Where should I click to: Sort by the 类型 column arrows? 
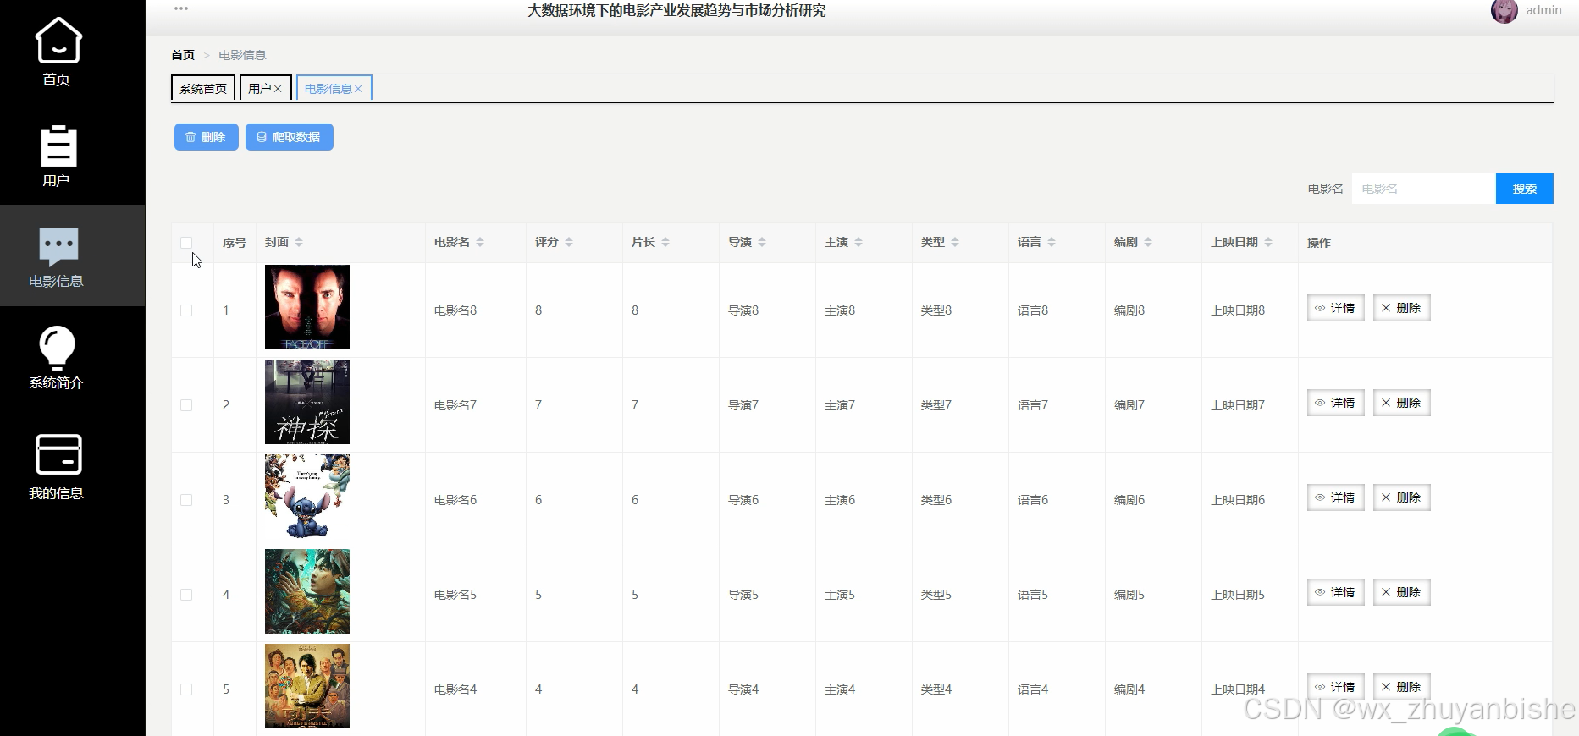point(955,242)
